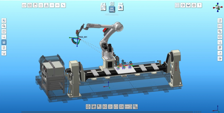The width and height of the screenshot is (224, 113).
Task: Click the view orientation navigation sphere
Action: (218, 7)
